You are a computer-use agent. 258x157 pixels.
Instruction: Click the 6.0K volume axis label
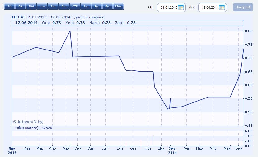(x=249, y=131)
